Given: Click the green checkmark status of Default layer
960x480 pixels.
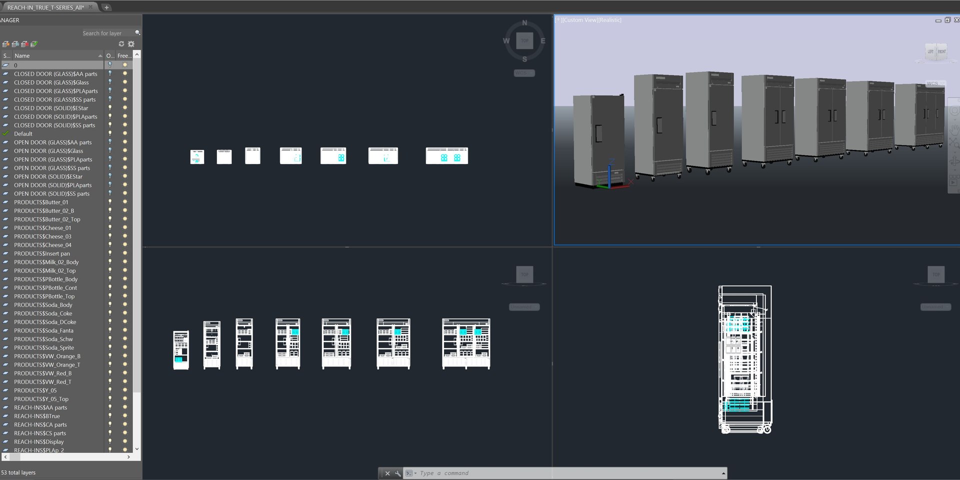Looking at the screenshot, I should [x=6, y=133].
